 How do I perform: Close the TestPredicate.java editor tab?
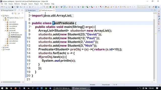(54, 10)
